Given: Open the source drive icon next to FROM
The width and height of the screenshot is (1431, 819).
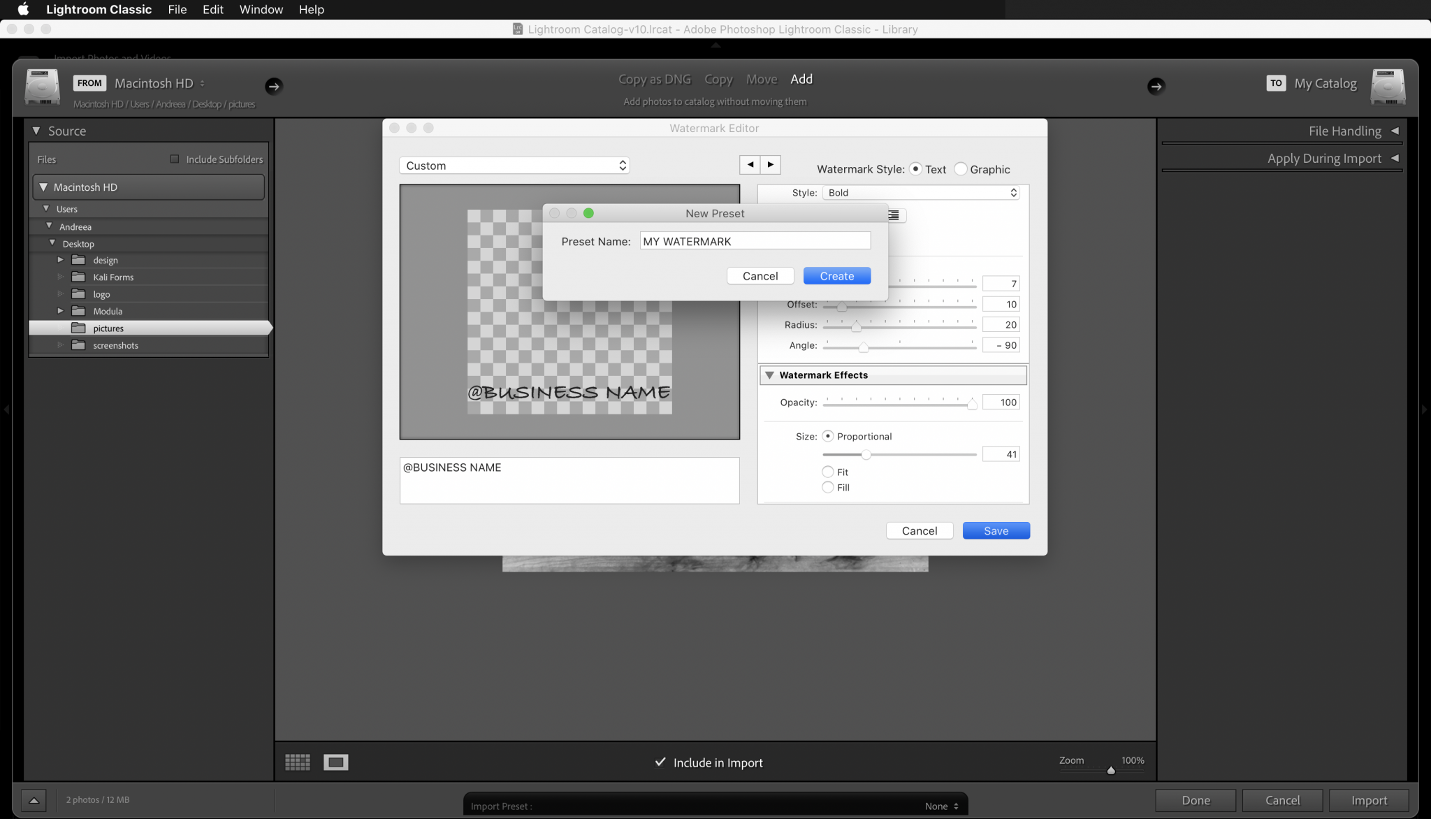Looking at the screenshot, I should click(42, 87).
